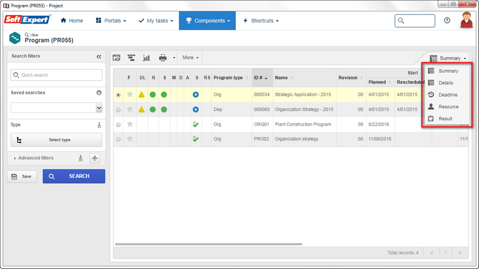The width and height of the screenshot is (479, 269).
Task: Sort by Revision column header
Action: pyautogui.click(x=351, y=78)
